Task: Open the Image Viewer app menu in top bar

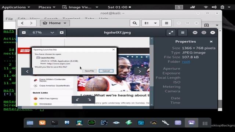Action: click(80, 7)
